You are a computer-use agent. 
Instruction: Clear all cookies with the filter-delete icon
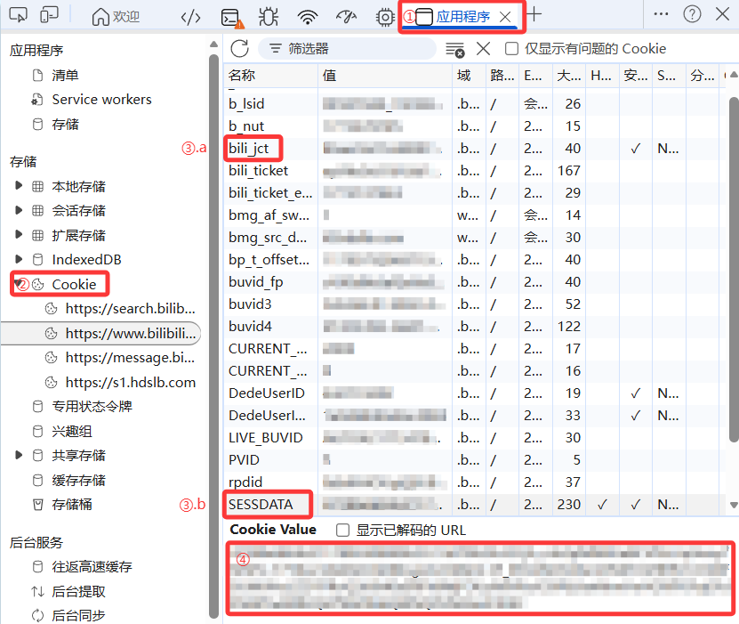click(x=454, y=49)
